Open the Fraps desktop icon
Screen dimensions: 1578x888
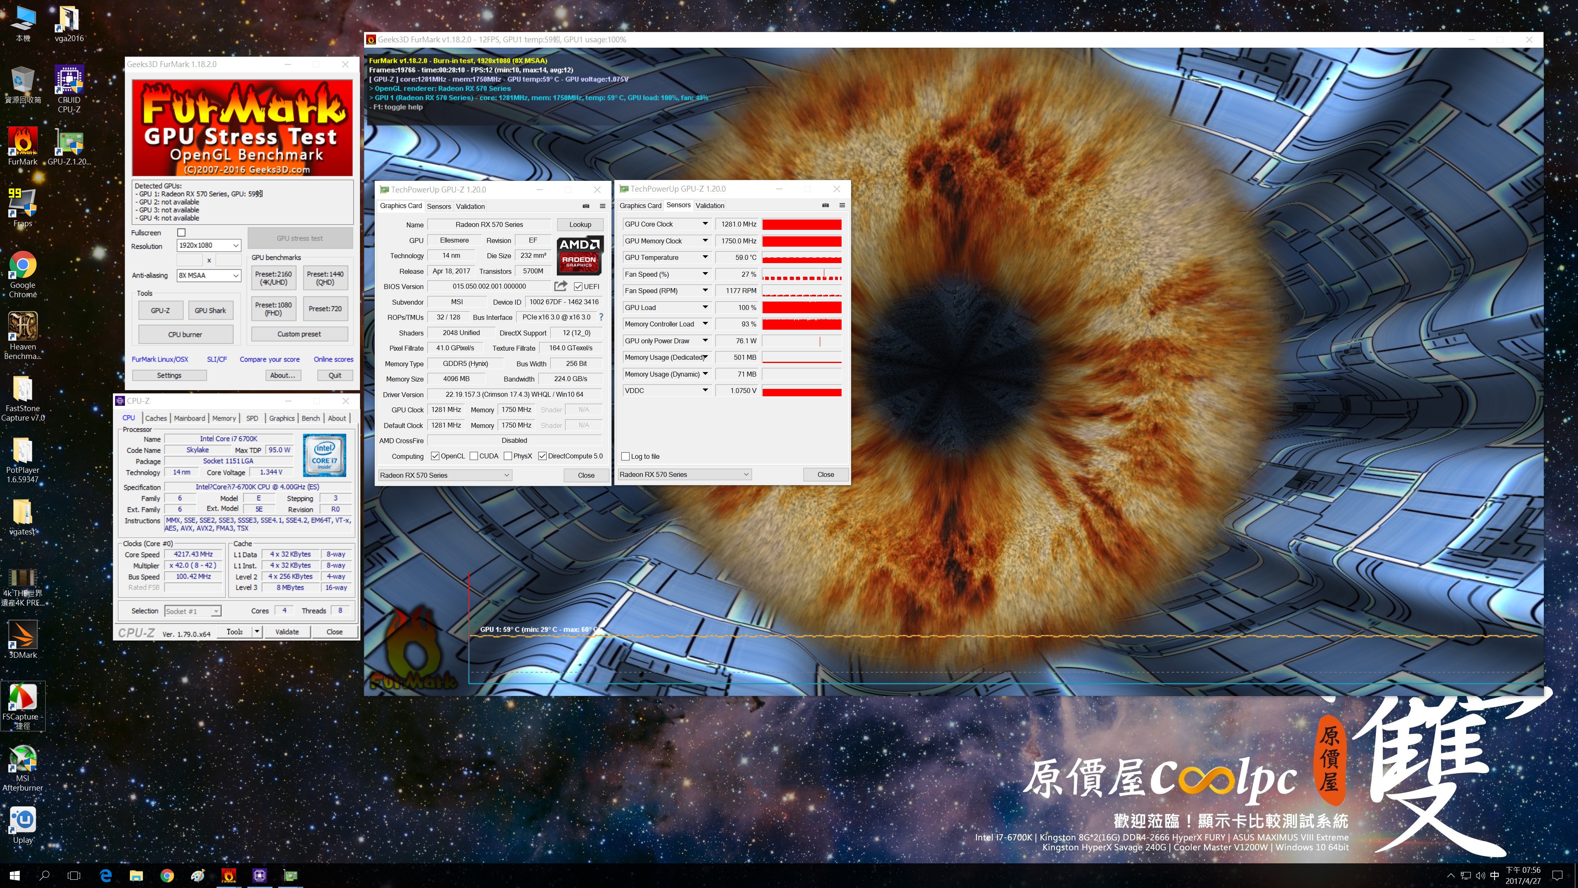click(23, 208)
